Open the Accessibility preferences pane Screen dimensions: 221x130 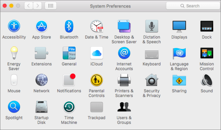click(x=14, y=26)
